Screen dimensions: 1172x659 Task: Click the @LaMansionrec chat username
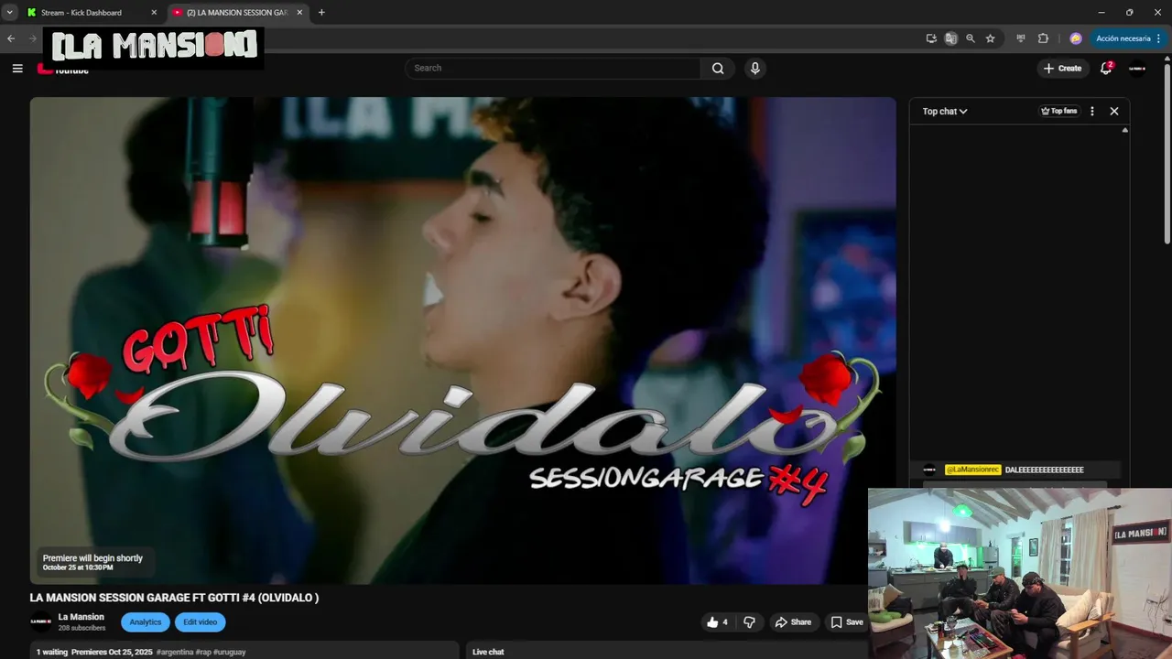[972, 470]
